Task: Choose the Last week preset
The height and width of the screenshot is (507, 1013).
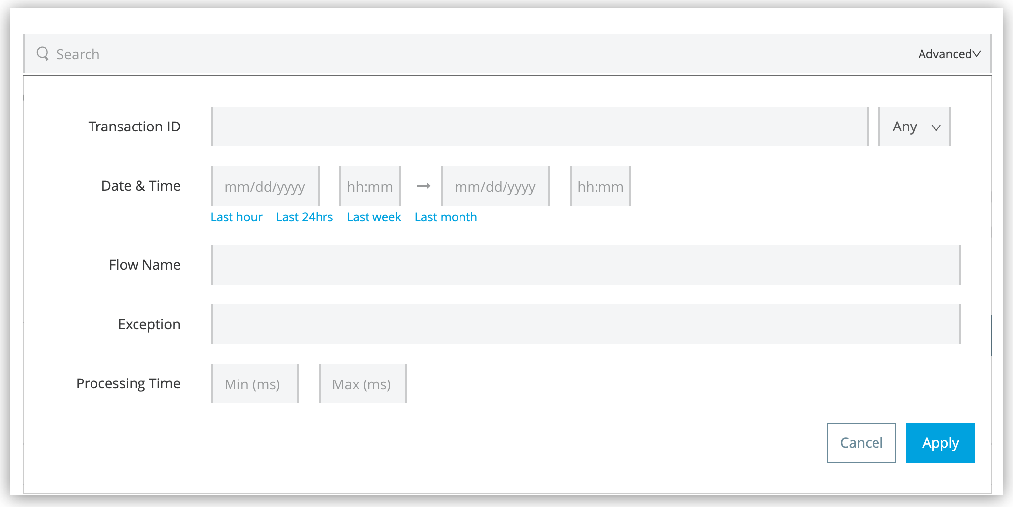Action: (x=374, y=217)
